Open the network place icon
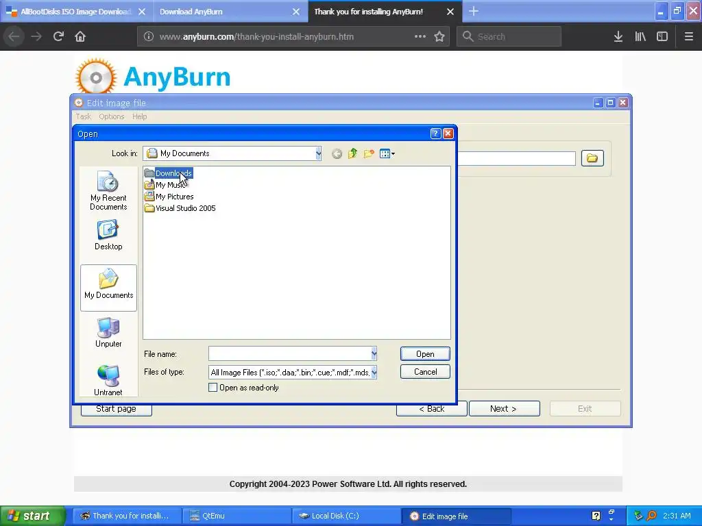 [108, 381]
